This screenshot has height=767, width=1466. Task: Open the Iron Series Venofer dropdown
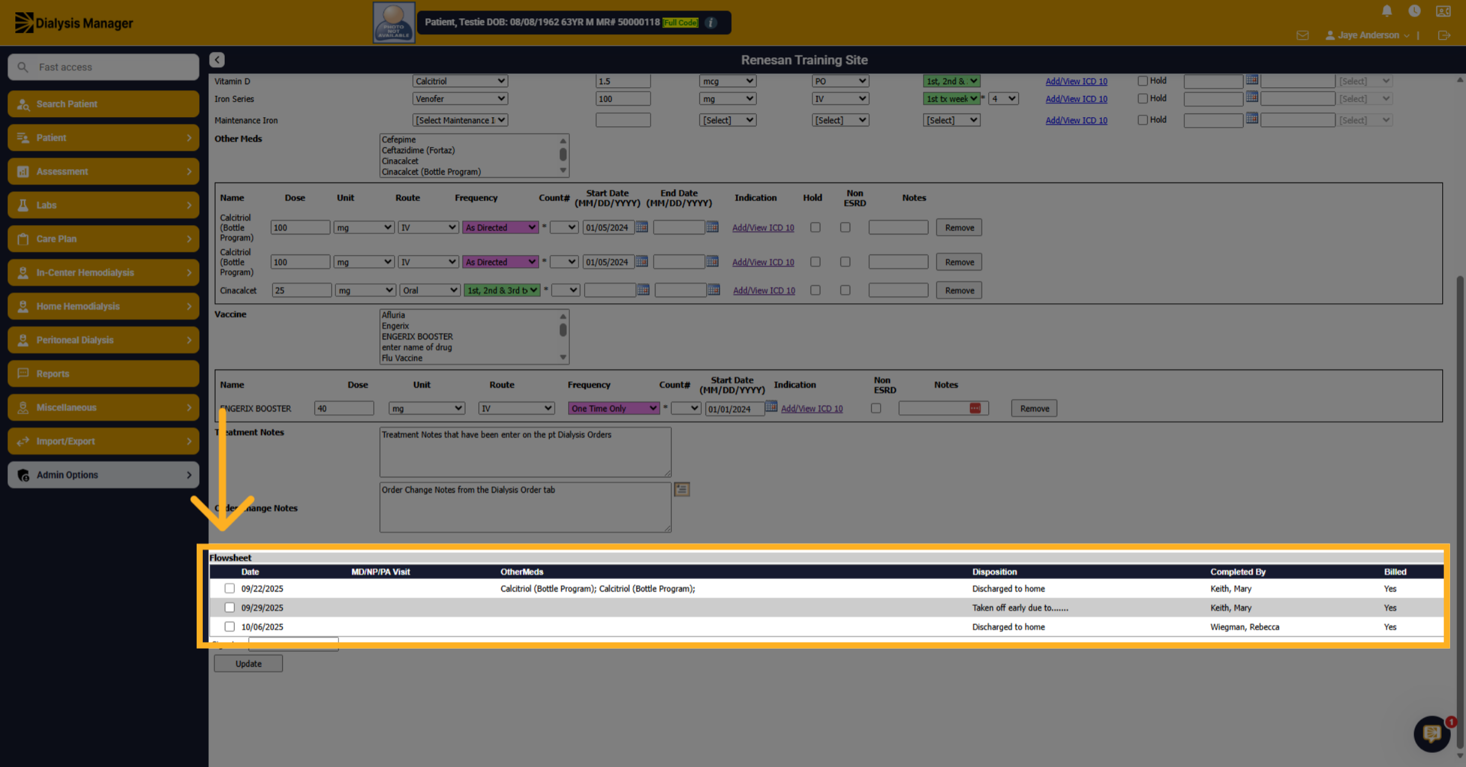[460, 99]
